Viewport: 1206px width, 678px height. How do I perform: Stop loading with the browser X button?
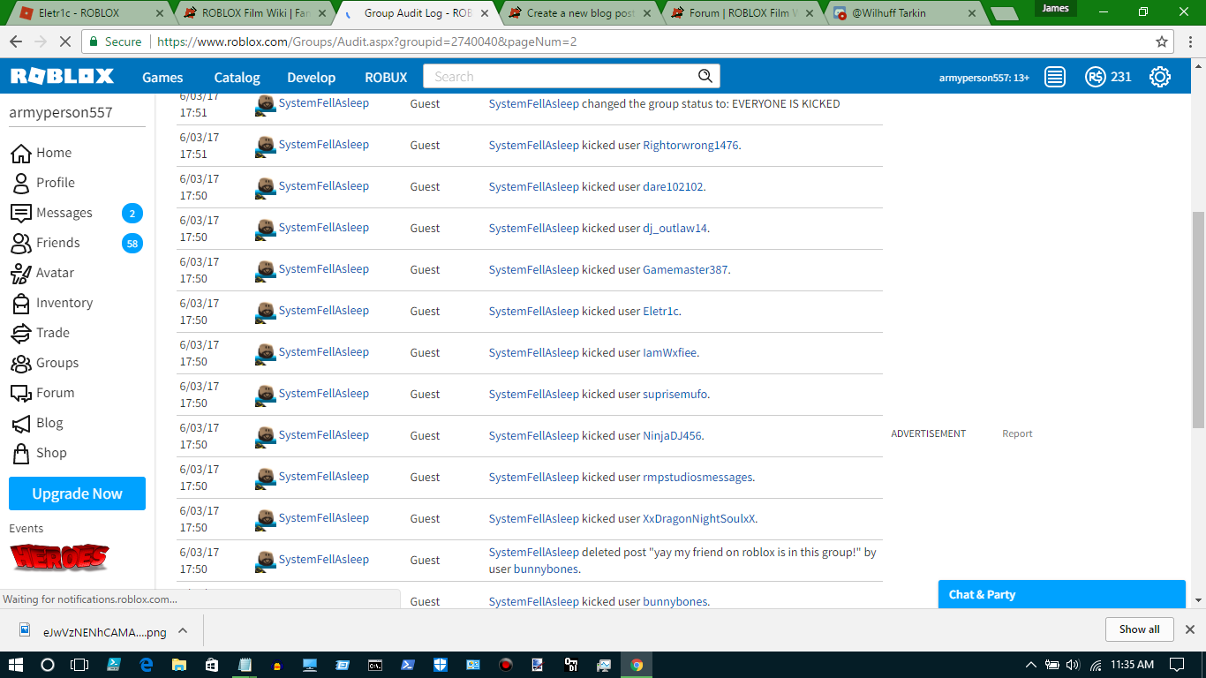click(x=67, y=41)
